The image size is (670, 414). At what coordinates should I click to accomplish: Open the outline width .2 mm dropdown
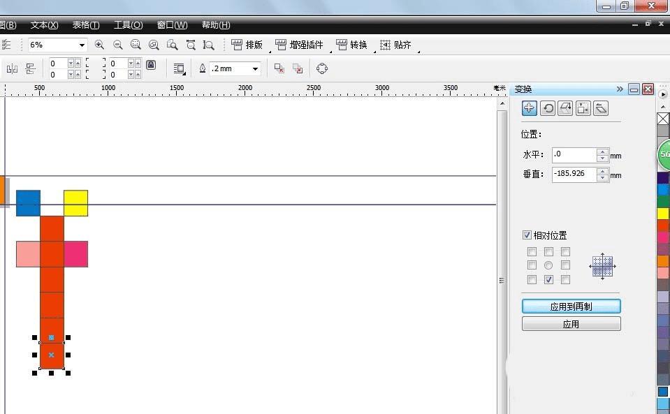(255, 68)
